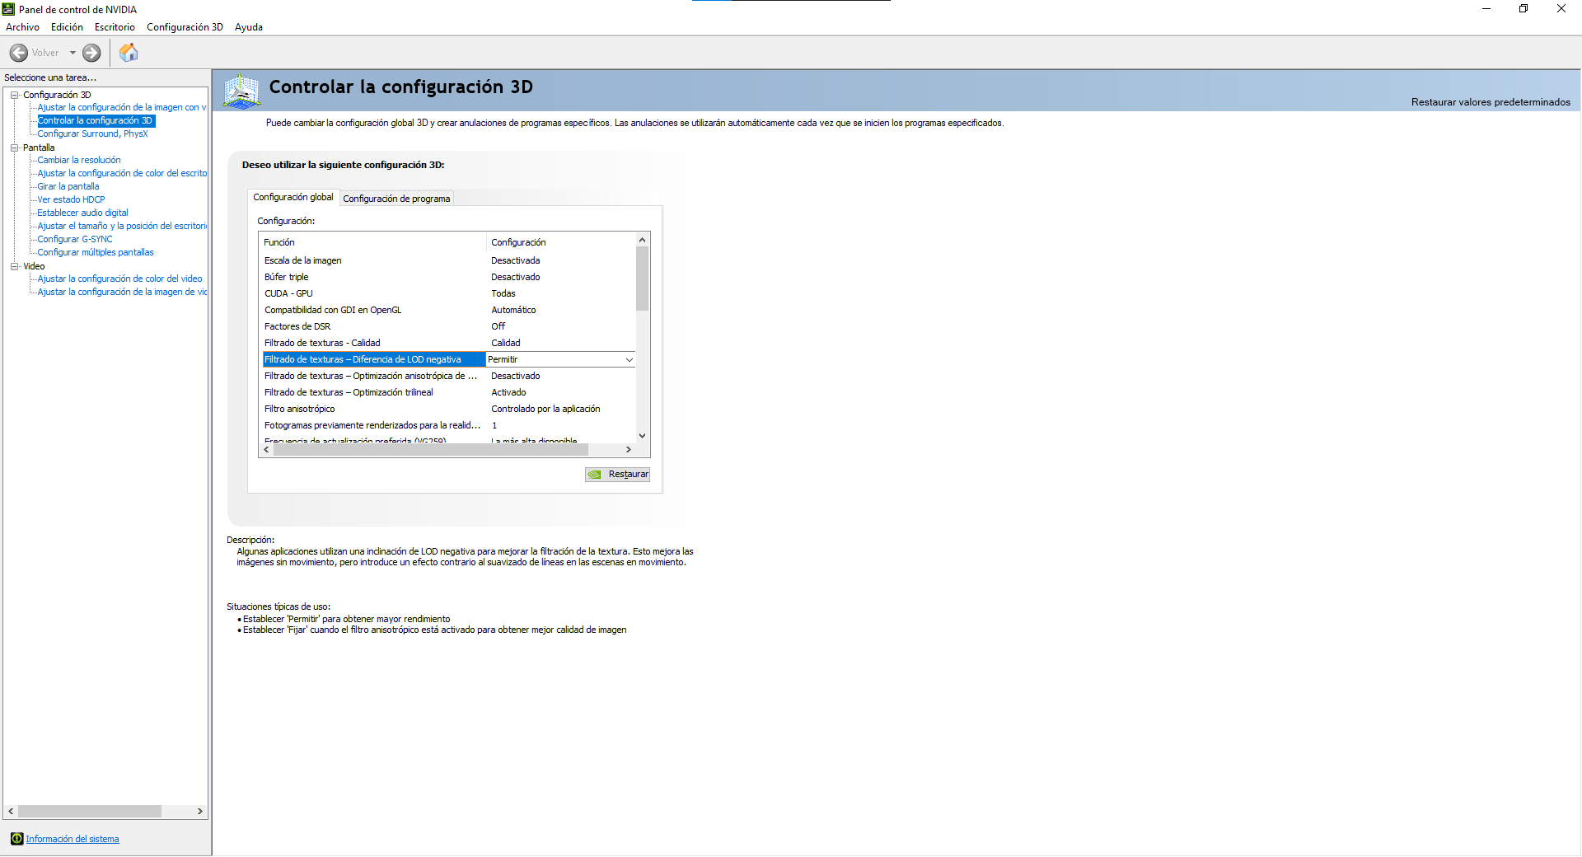Screen dimensions: 1582x857
Task: Select Filtrado de texturas – Optimización anisotrópica row
Action: (449, 376)
